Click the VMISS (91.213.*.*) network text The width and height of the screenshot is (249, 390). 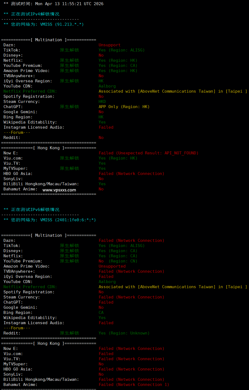(x=62, y=24)
